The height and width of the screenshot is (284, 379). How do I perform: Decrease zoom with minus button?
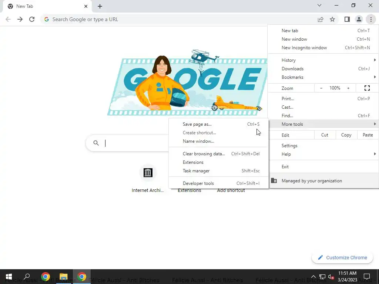(x=321, y=88)
